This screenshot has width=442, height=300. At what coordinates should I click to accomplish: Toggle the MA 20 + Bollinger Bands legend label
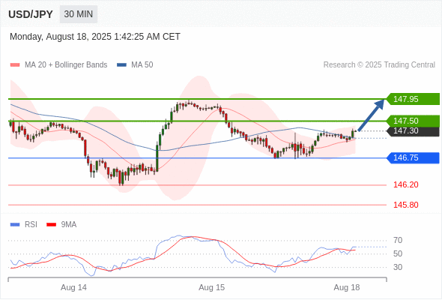point(66,65)
